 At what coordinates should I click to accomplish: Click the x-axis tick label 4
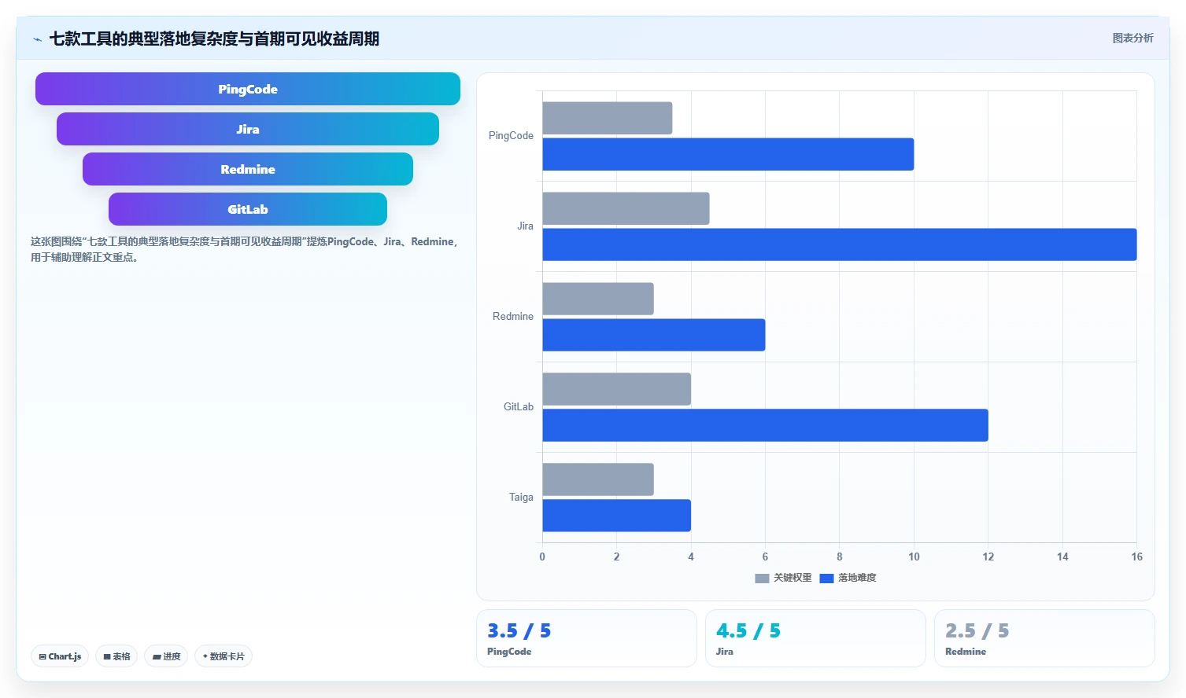tap(691, 557)
